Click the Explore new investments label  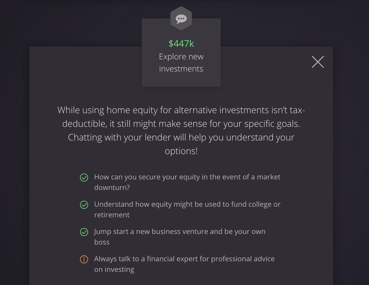181,63
